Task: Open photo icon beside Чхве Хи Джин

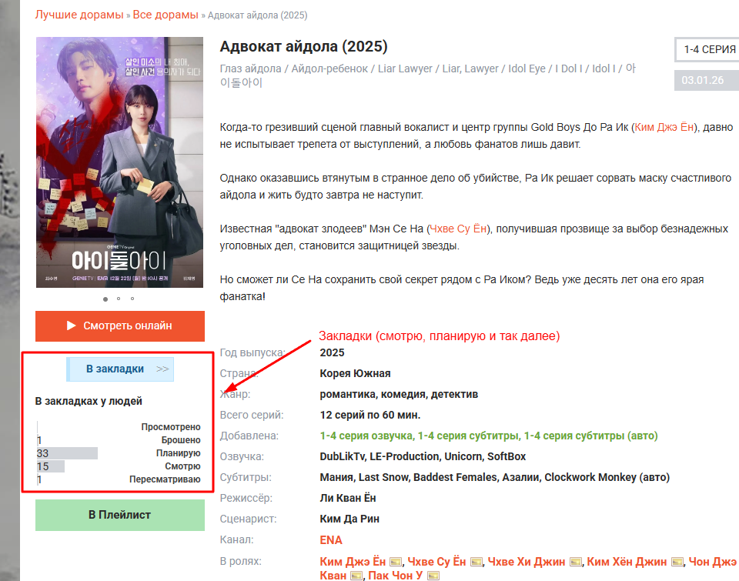Action: point(576,562)
